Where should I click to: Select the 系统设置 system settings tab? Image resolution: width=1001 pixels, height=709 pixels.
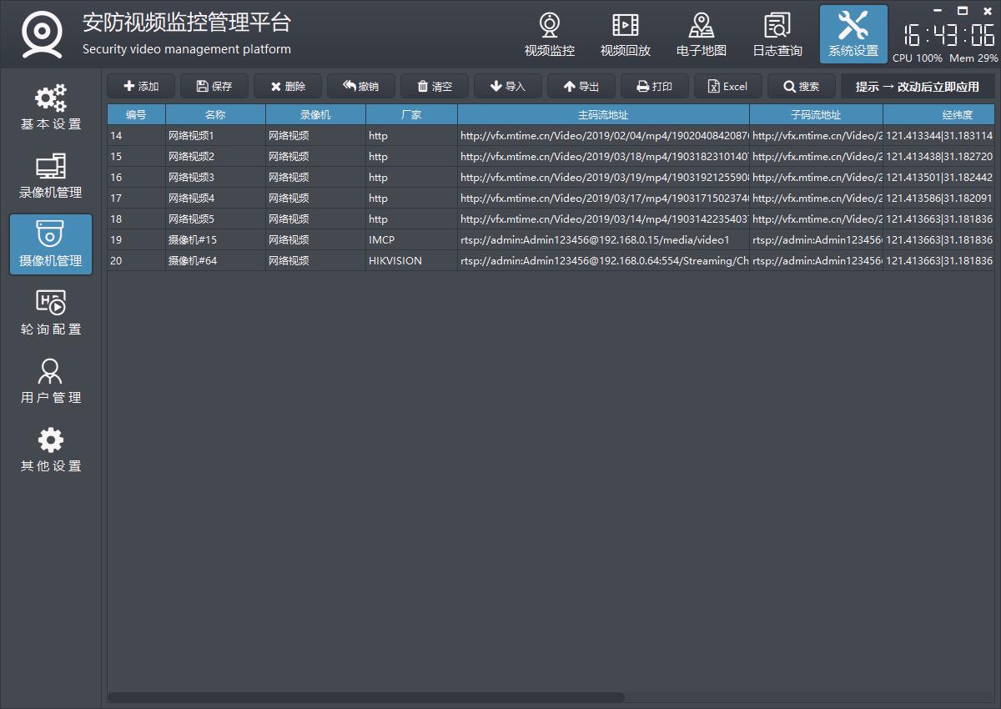(x=853, y=35)
